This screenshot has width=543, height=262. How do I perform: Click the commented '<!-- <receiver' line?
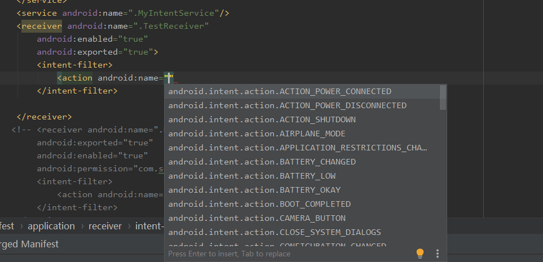[x=87, y=130]
